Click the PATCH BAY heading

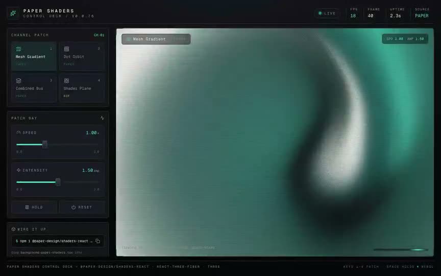pos(24,118)
